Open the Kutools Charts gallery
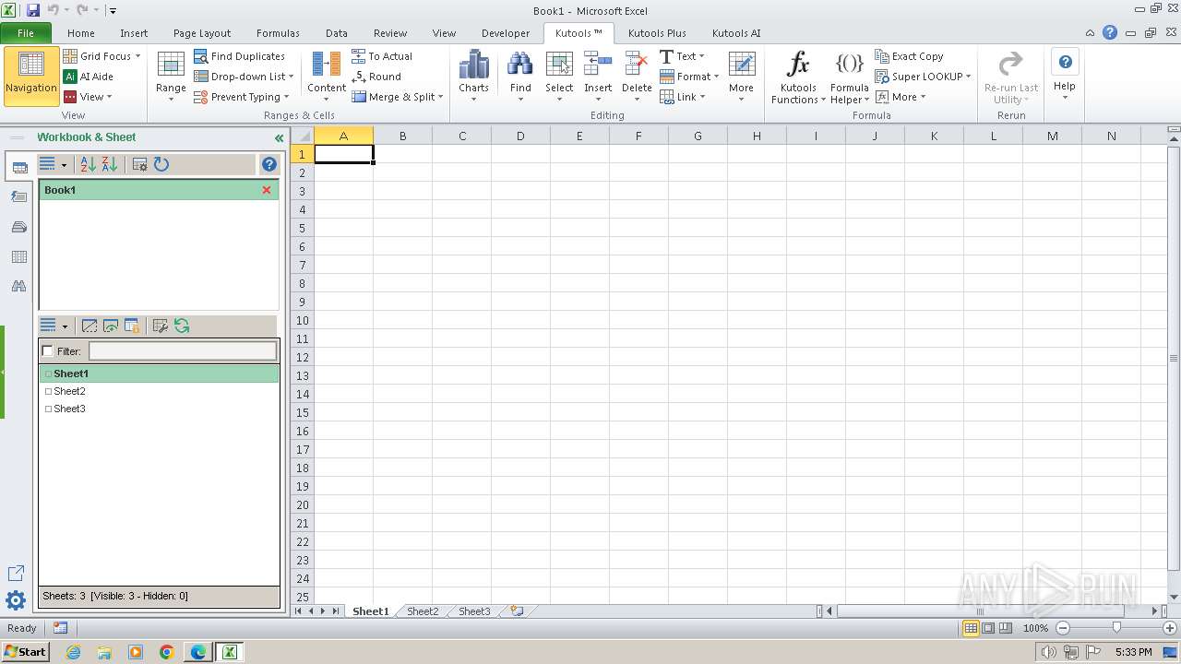This screenshot has height=664, width=1181. tap(473, 76)
